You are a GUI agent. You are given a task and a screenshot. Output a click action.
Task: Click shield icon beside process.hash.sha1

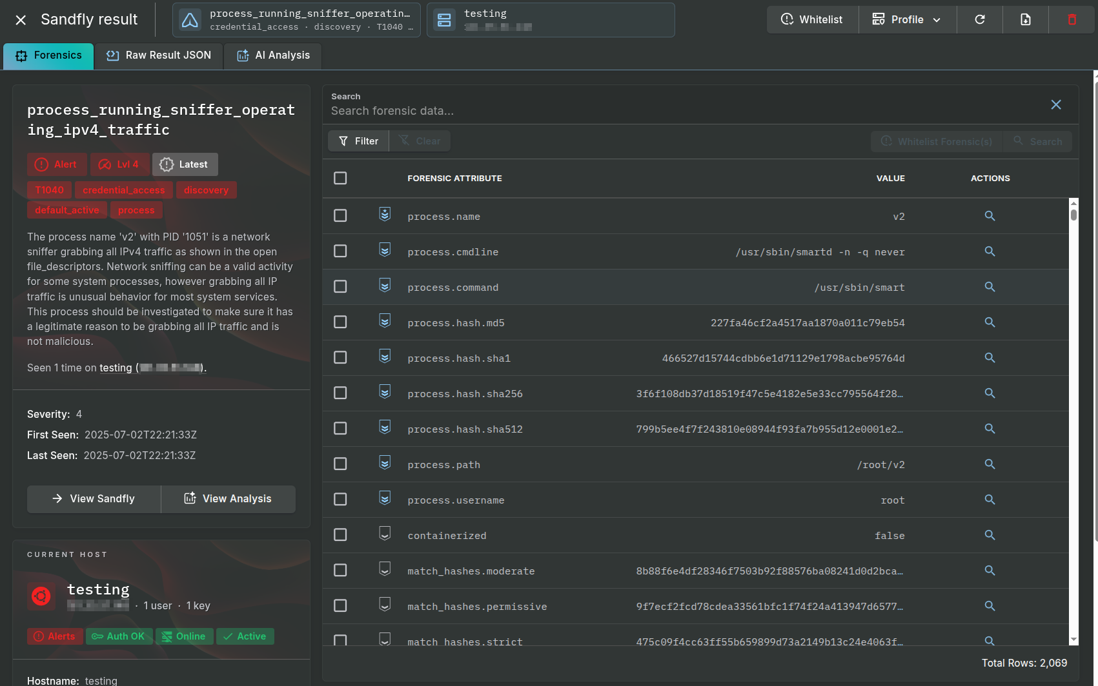tap(385, 357)
